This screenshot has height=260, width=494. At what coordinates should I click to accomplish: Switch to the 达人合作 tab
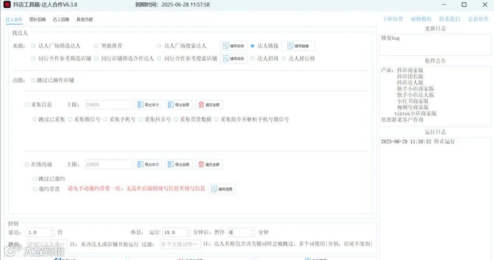14,20
